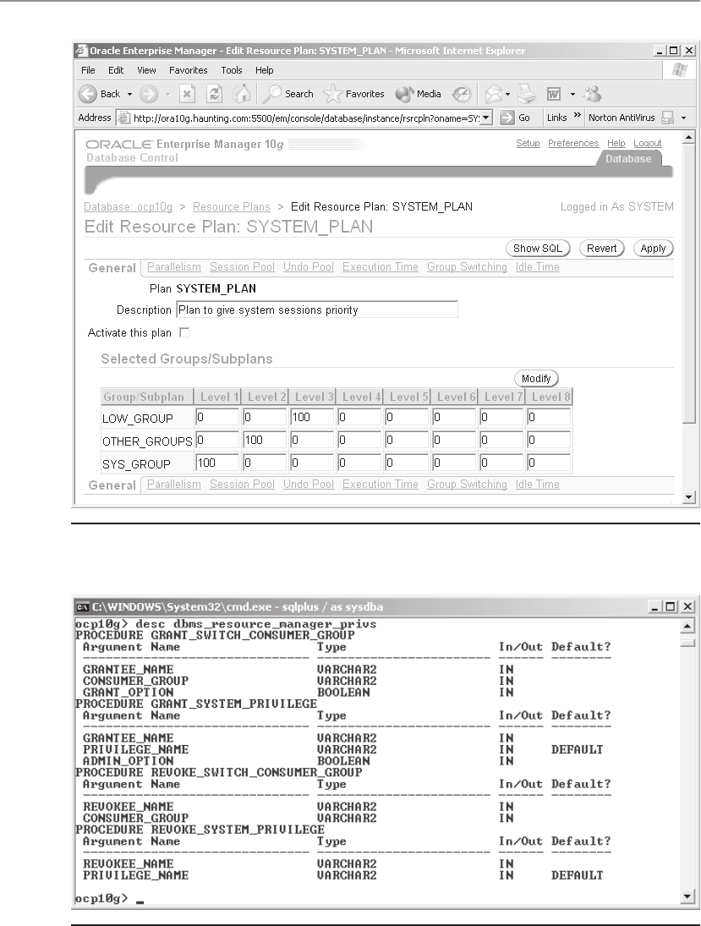Toggle the Activate this plan checkbox
This screenshot has height=926, width=701.
(x=184, y=332)
